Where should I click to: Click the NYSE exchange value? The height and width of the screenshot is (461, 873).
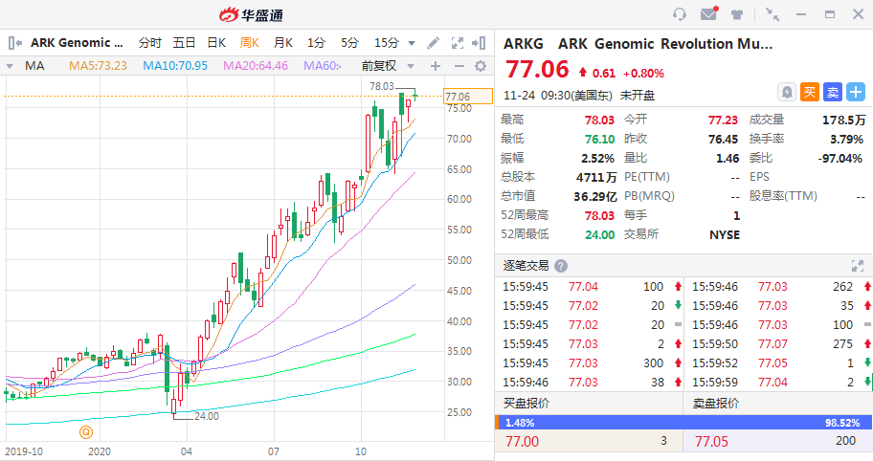[x=725, y=234]
